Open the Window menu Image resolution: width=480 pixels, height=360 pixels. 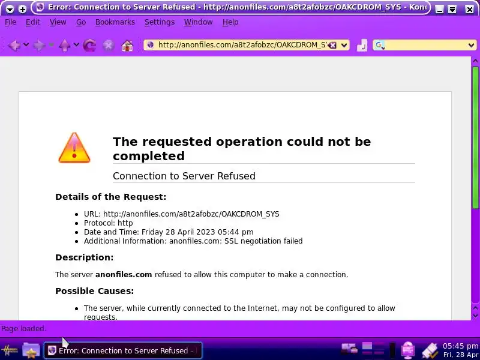pyautogui.click(x=199, y=22)
